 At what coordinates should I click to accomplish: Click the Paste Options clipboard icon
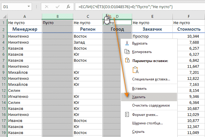click(x=127, y=61)
